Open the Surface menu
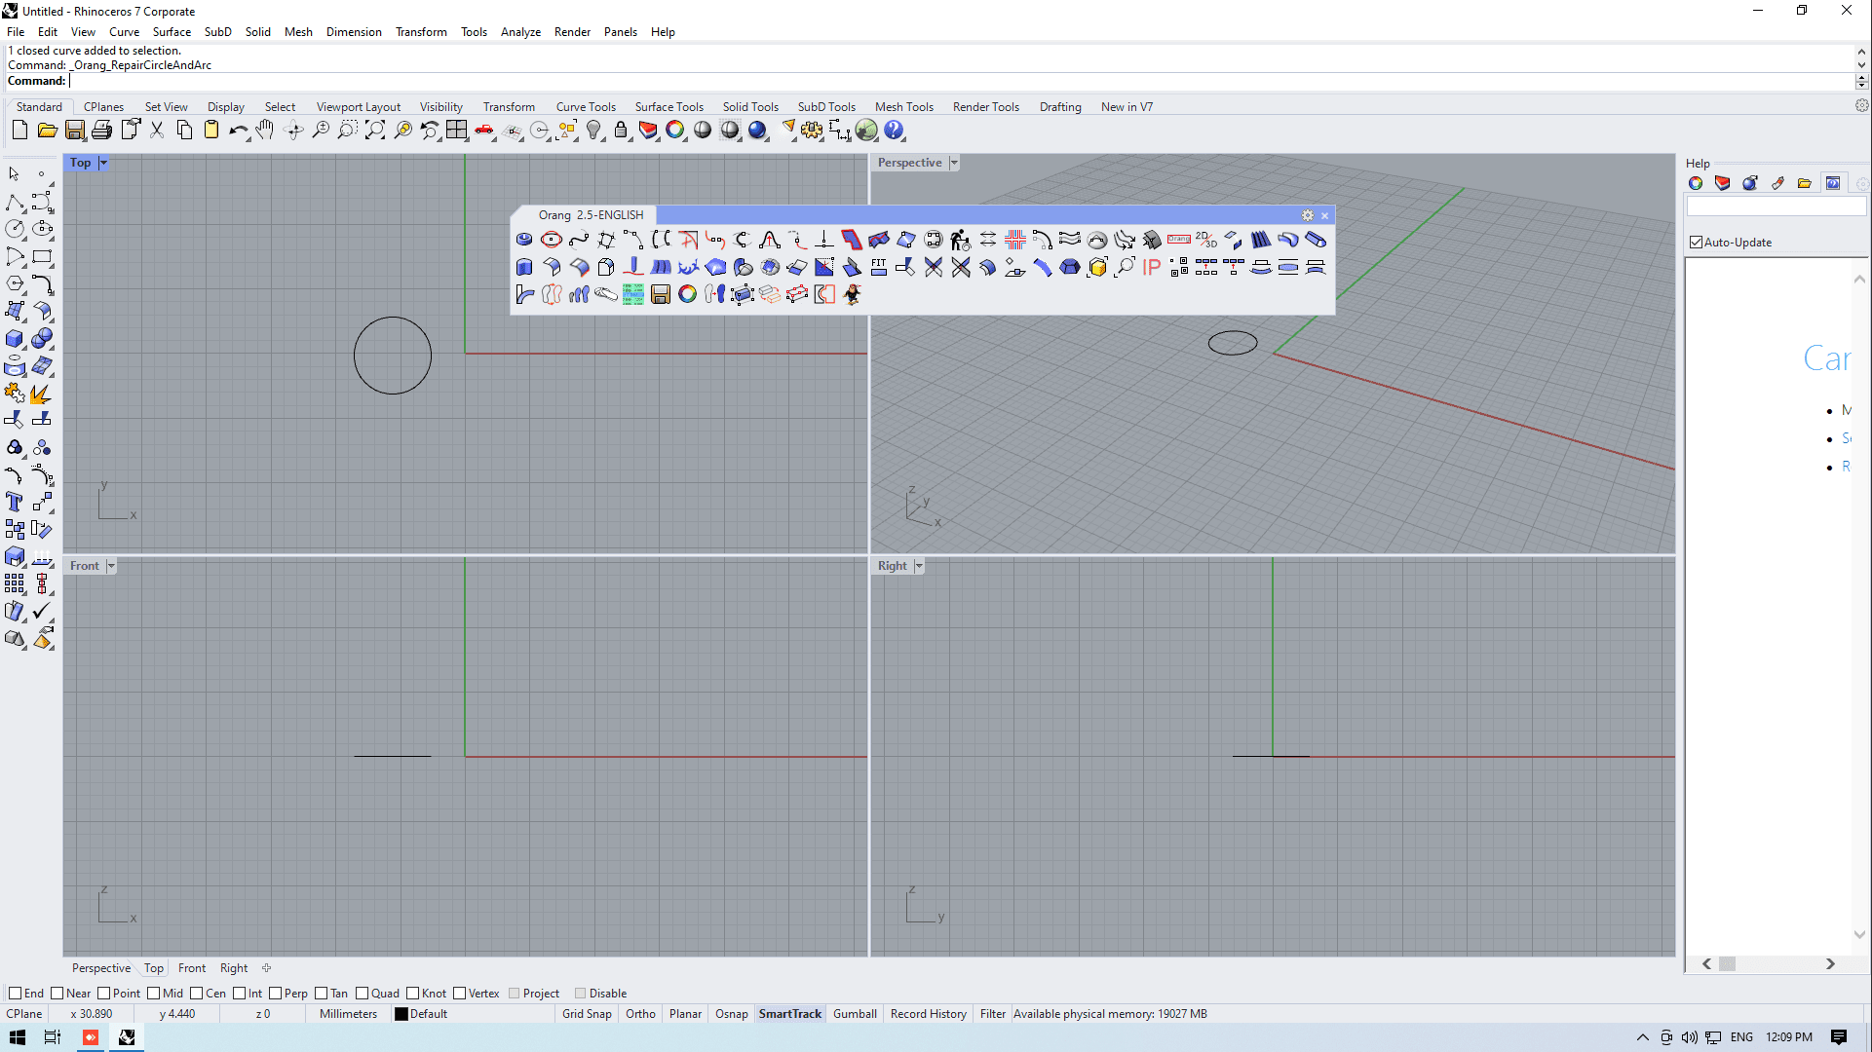1872x1052 pixels. click(172, 32)
